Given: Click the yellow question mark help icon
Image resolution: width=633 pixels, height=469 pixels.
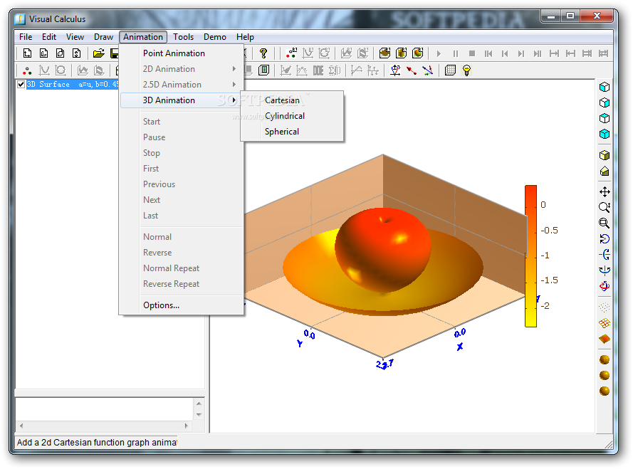Looking at the screenshot, I should pos(263,53).
